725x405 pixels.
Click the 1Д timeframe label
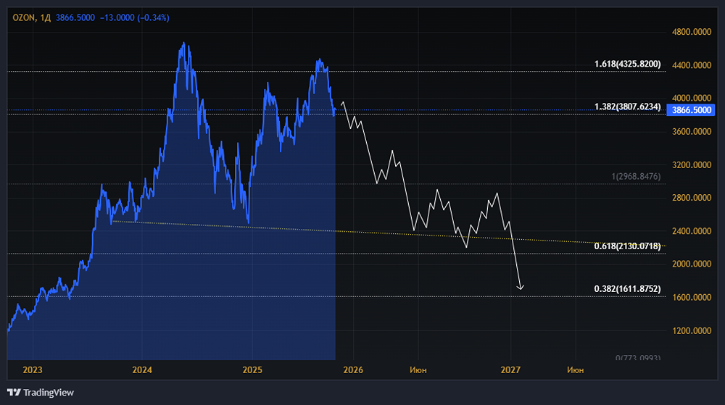pyautogui.click(x=45, y=18)
